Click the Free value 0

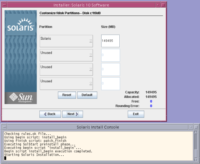151,102
